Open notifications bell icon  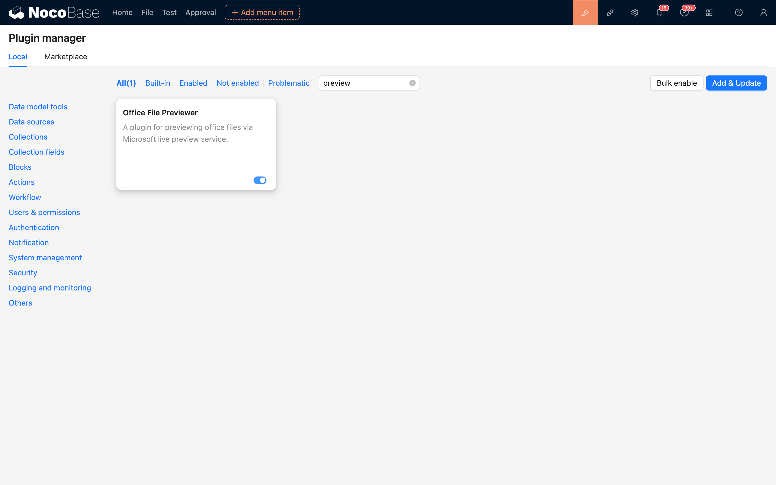(659, 13)
